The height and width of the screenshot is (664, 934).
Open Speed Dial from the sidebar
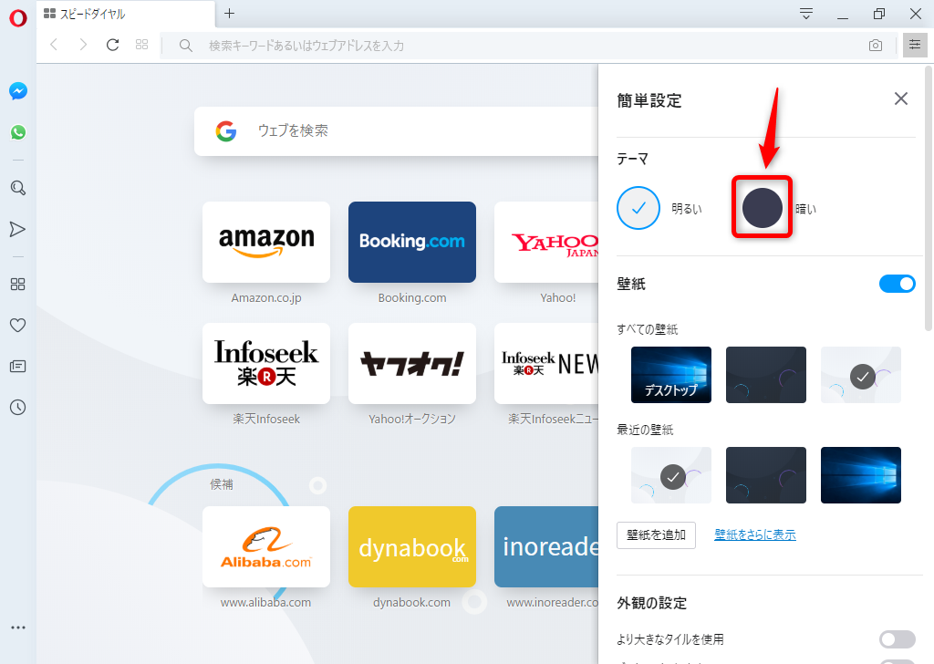17,284
